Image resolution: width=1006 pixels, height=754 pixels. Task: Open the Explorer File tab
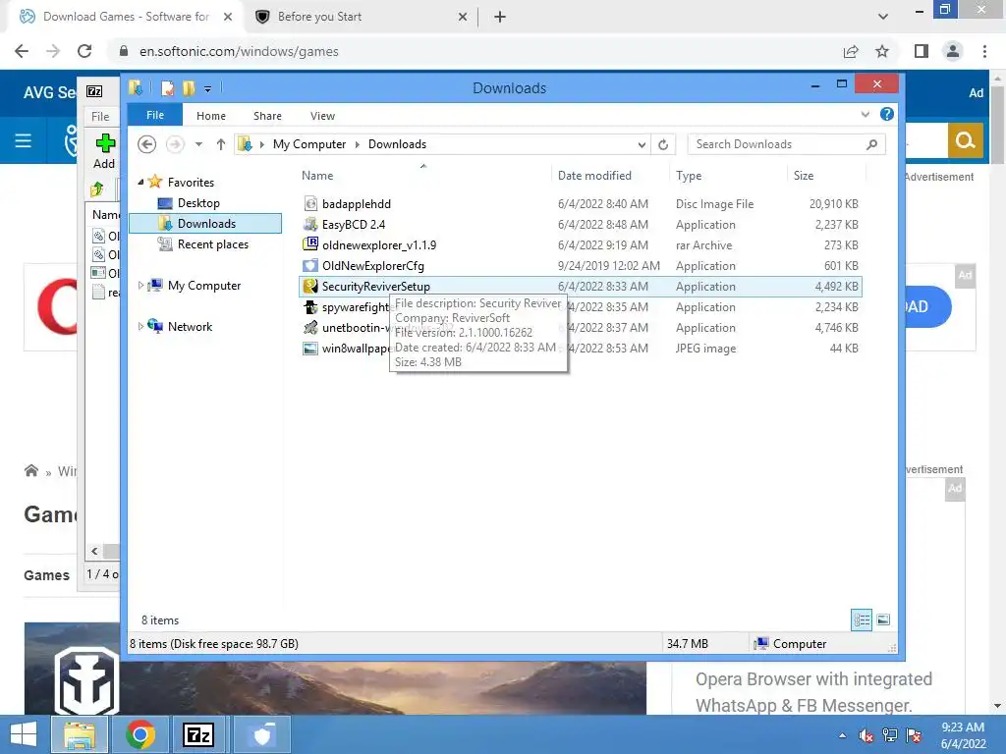155,115
